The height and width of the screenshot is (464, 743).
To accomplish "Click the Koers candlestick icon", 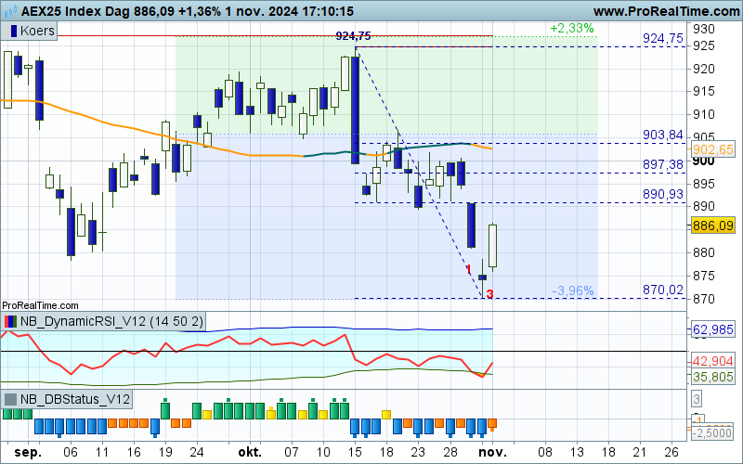I will (12, 31).
